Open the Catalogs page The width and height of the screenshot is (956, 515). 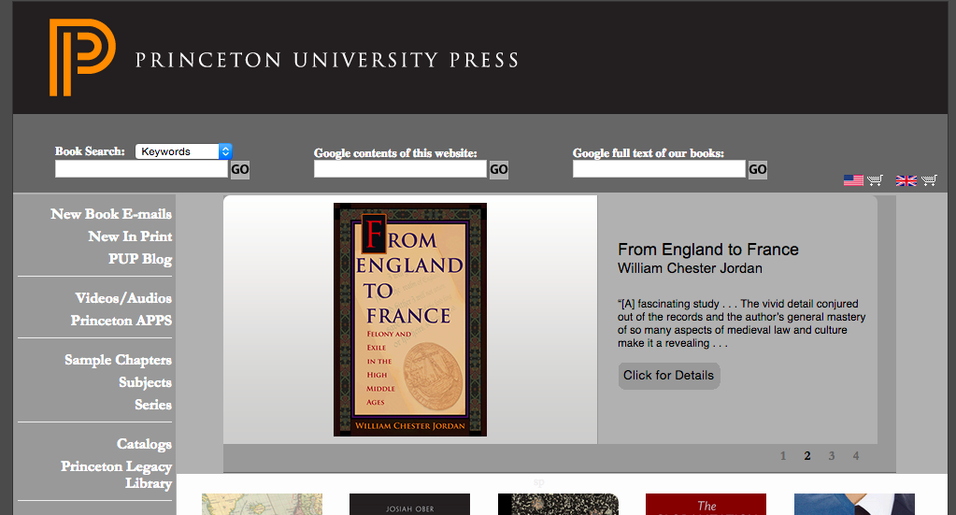pyautogui.click(x=144, y=444)
